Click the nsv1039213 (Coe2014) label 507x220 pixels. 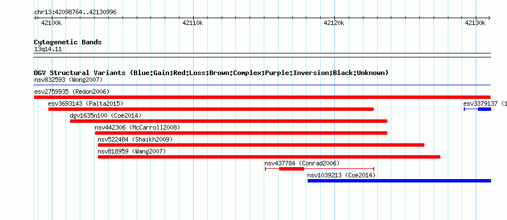point(341,175)
